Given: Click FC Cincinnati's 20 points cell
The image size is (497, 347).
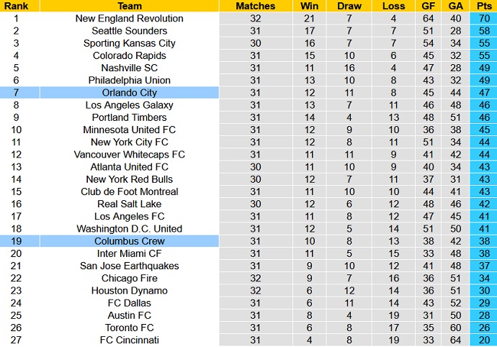Looking at the screenshot, I should point(483,340).
